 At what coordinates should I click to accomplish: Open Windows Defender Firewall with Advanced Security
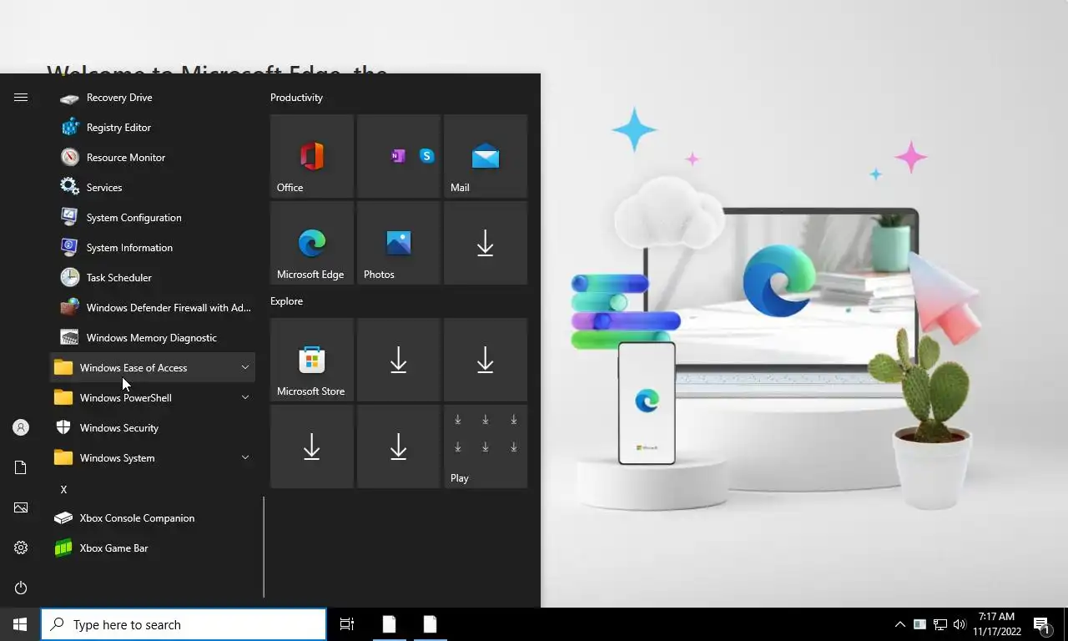tap(153, 308)
